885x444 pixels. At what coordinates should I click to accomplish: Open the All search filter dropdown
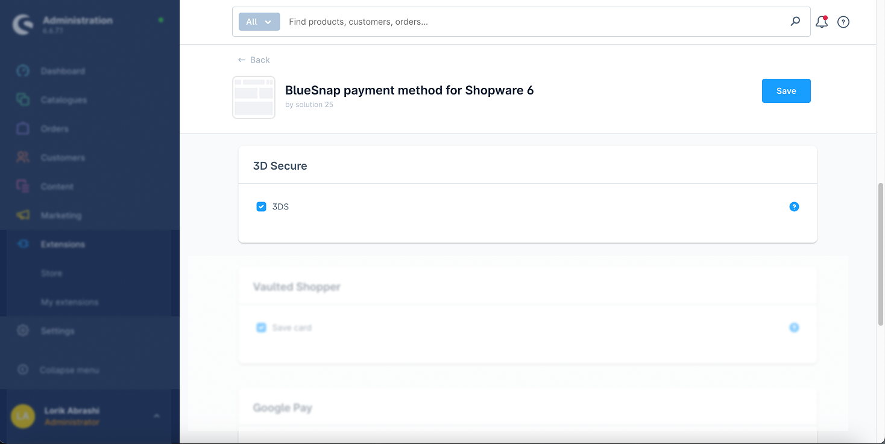point(259,22)
